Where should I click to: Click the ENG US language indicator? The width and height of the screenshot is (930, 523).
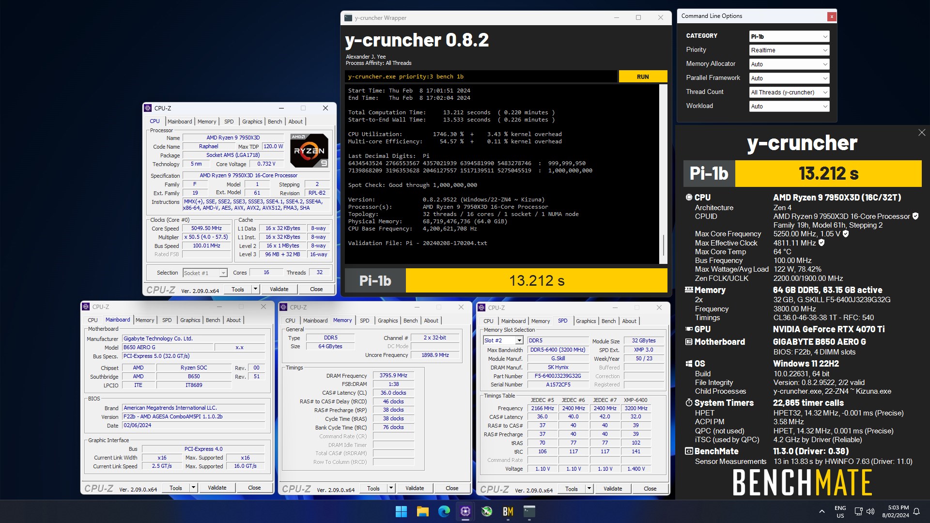(x=840, y=511)
